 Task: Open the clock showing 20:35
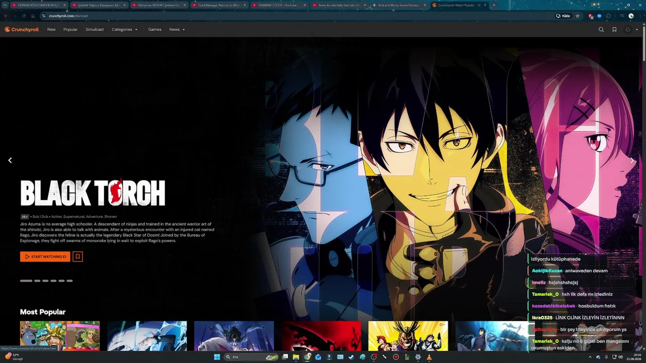click(633, 357)
